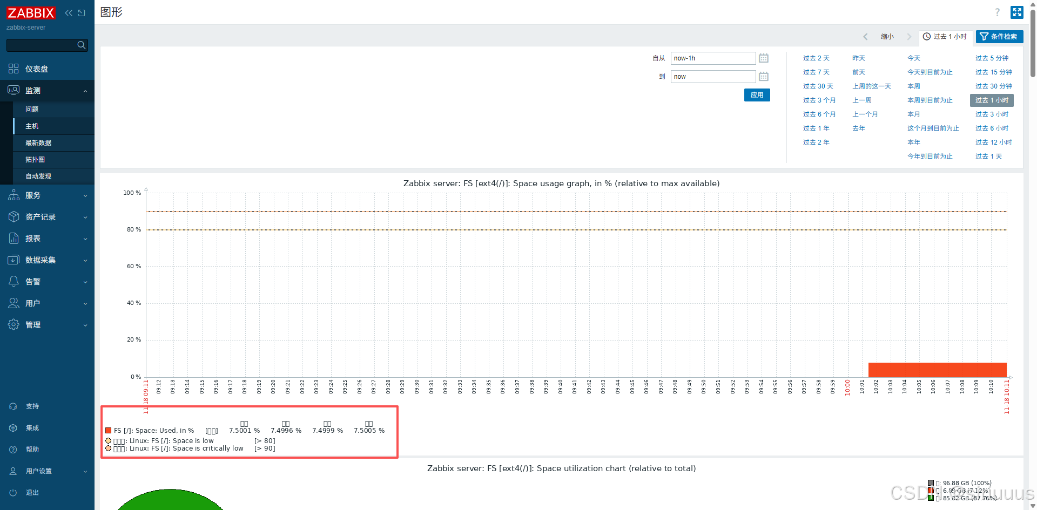Open the 仪表盘 dashboard icon
This screenshot has width=1037, height=510.
coord(14,69)
